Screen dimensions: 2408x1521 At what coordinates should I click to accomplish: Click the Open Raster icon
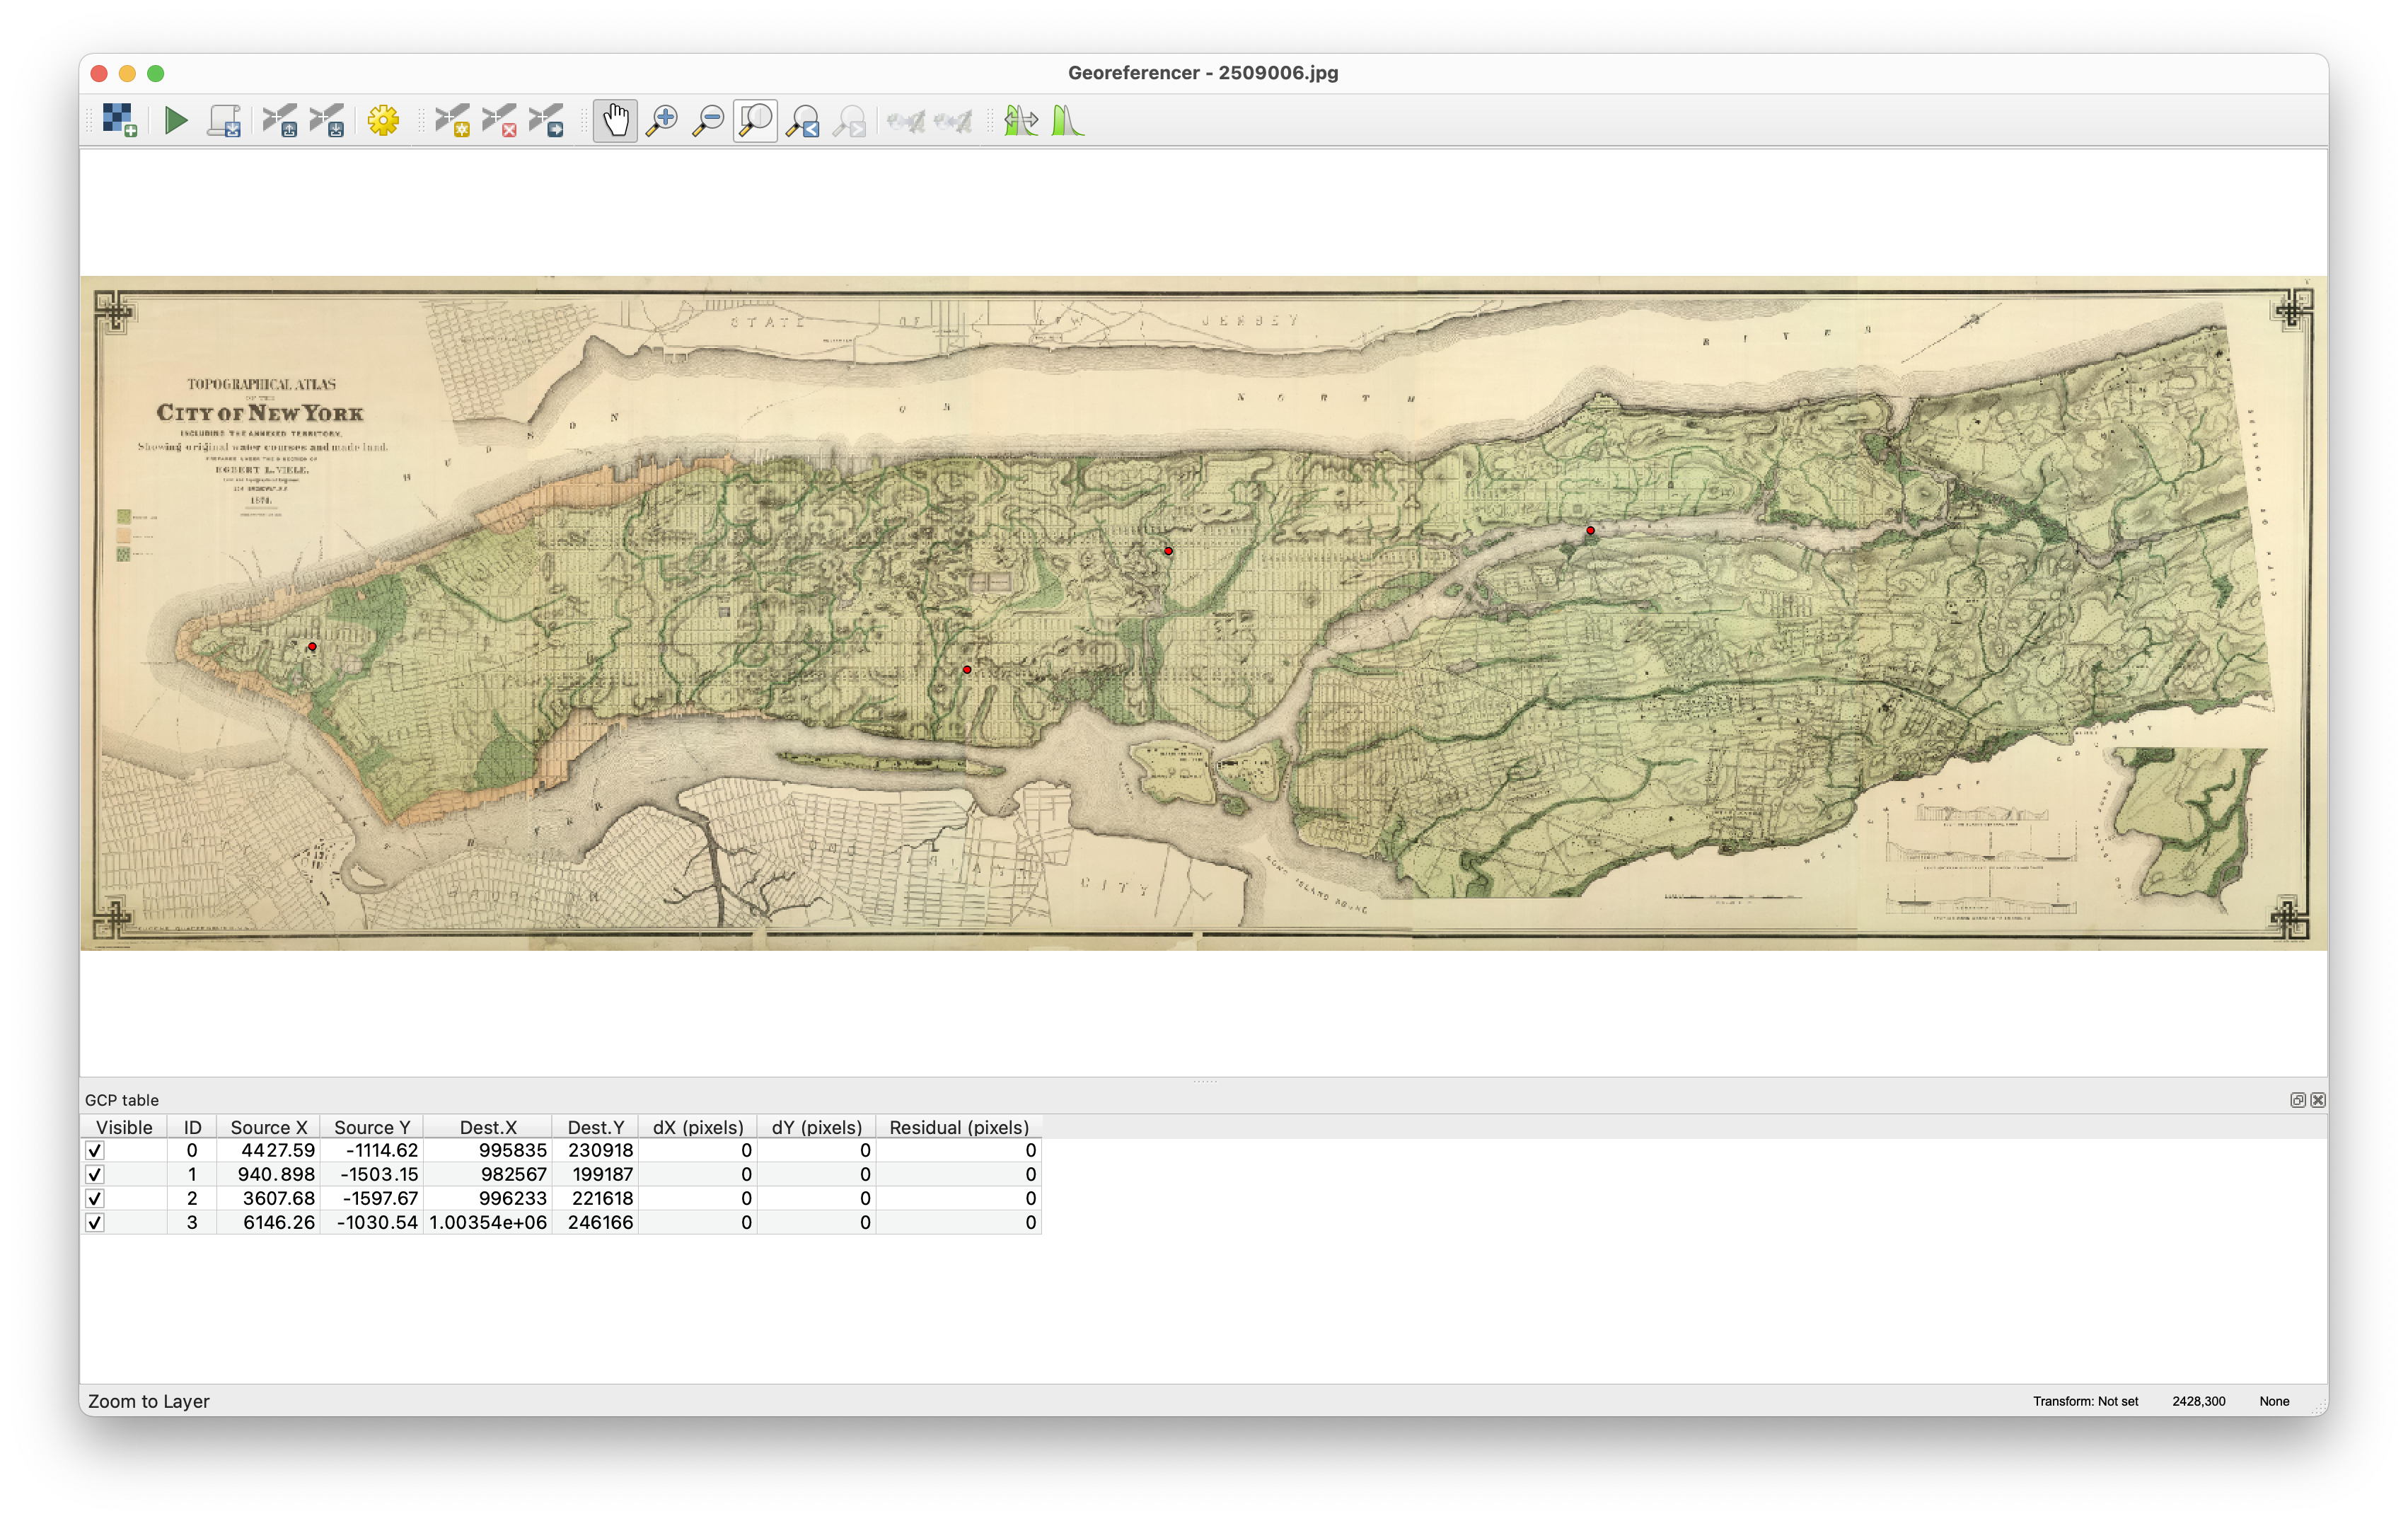(x=119, y=121)
